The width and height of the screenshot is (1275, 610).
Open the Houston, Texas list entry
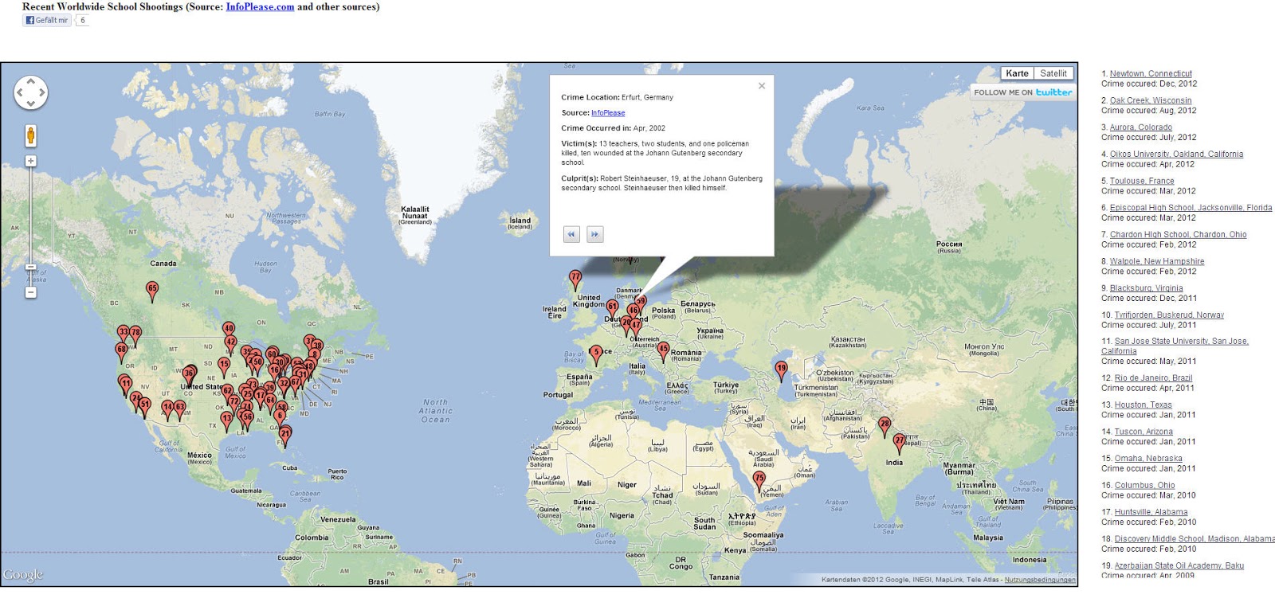(1143, 405)
